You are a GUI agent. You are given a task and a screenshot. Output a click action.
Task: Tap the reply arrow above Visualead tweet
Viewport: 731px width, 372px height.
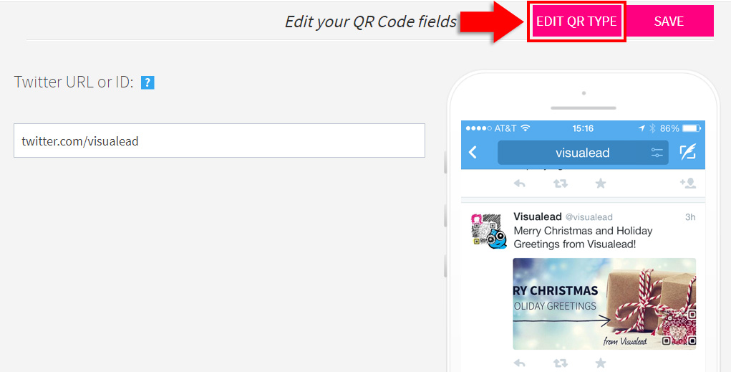(519, 183)
